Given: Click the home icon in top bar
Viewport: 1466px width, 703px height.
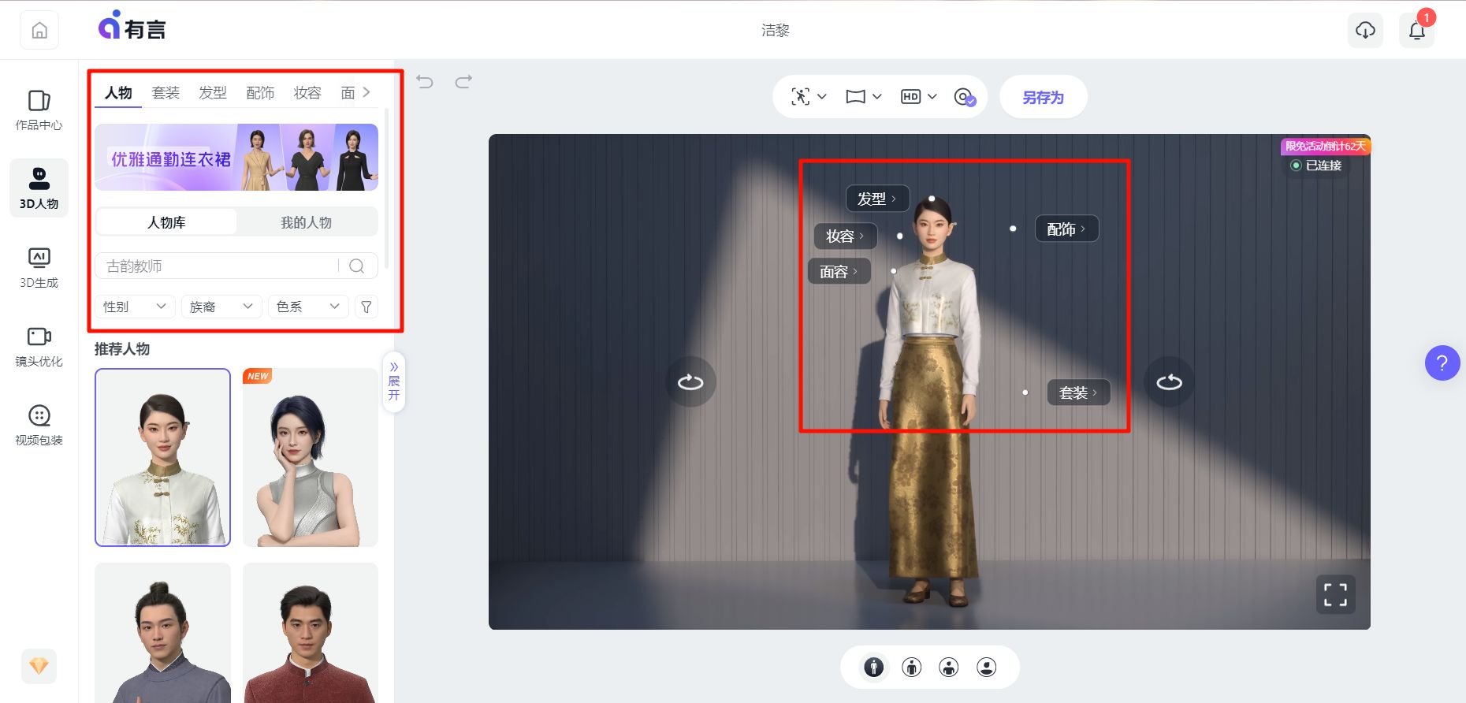Looking at the screenshot, I should 39,31.
